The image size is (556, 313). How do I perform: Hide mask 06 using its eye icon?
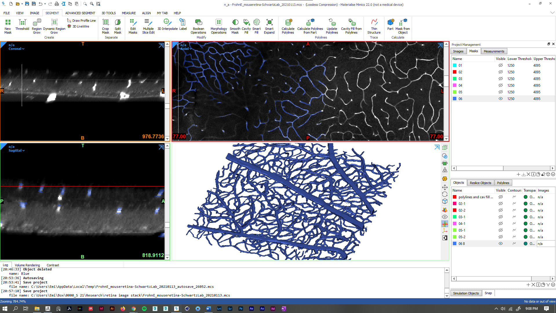[500, 99]
